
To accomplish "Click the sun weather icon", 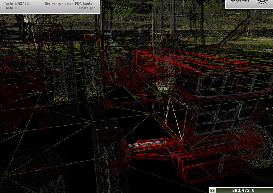I will pos(262,1).
